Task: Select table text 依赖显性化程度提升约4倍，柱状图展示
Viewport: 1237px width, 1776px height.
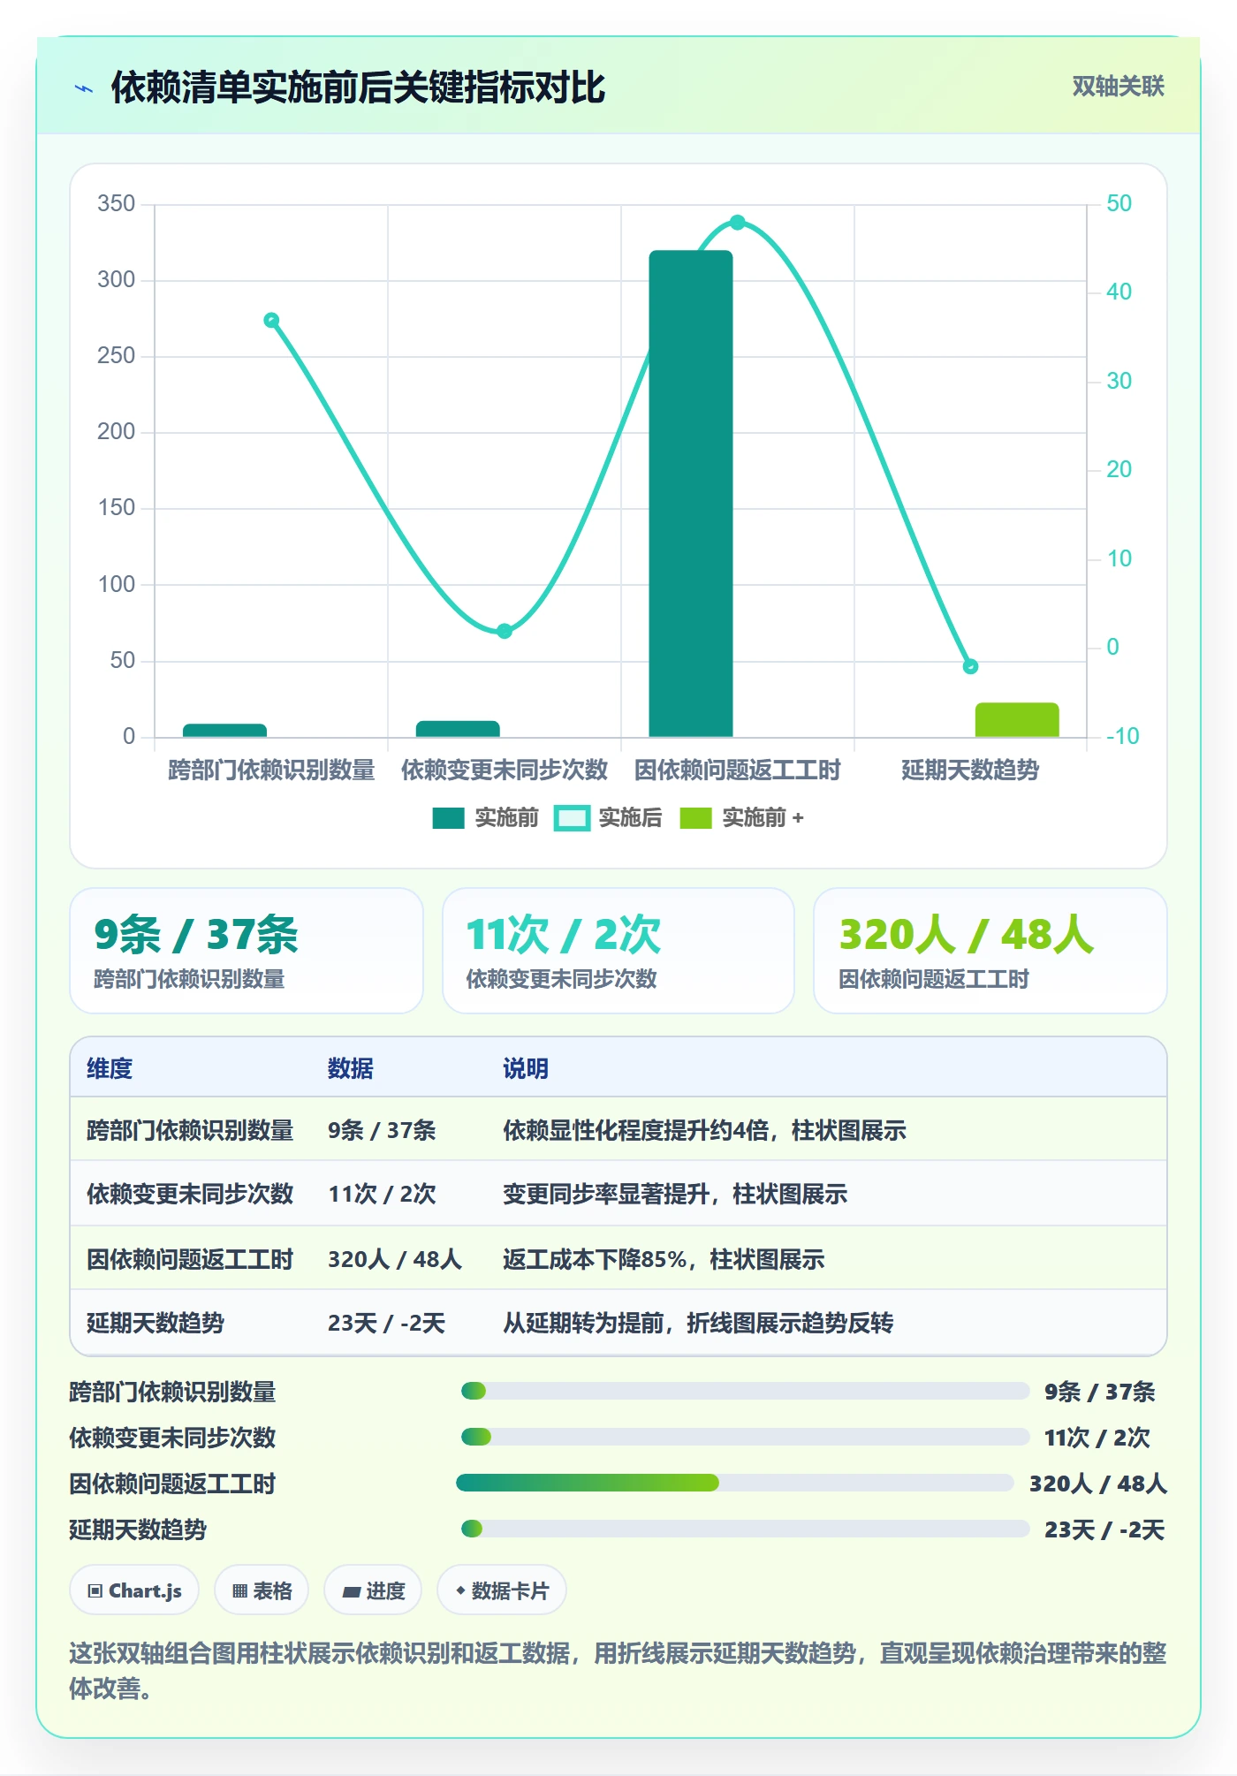Action: [x=704, y=1130]
